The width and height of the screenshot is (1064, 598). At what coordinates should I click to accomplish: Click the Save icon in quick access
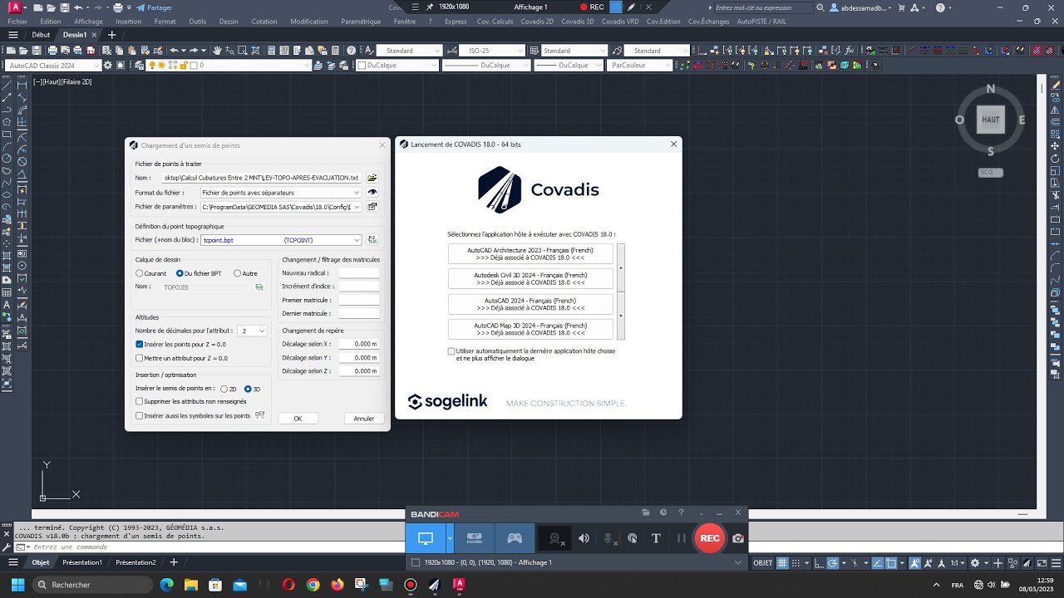click(x=64, y=7)
